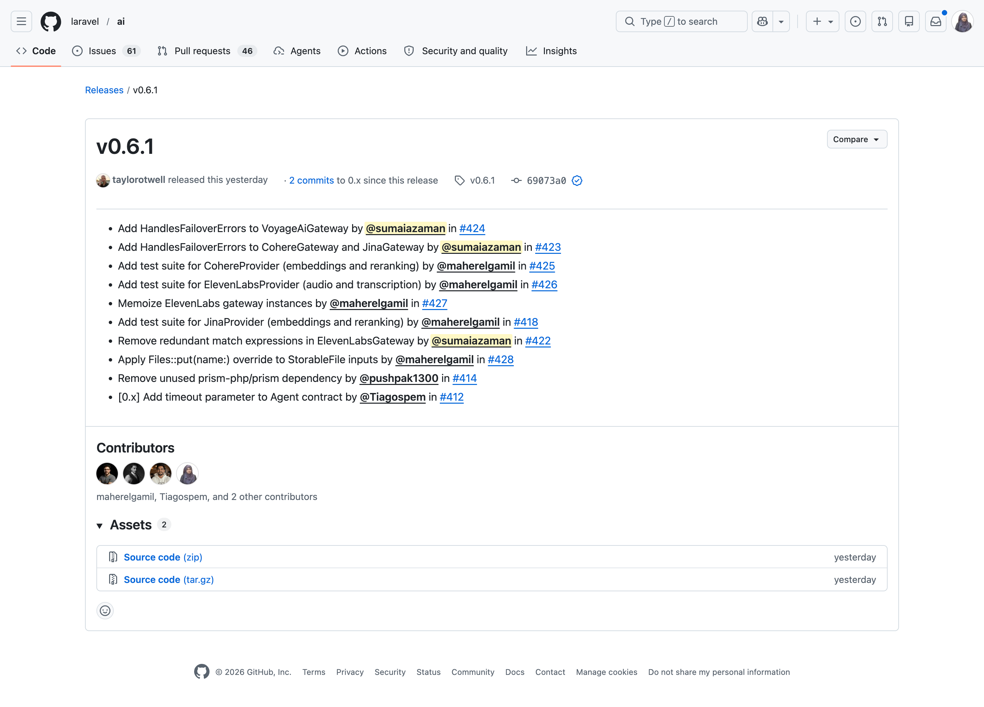
Task: Click the footer GitHub logo
Action: pyautogui.click(x=202, y=672)
